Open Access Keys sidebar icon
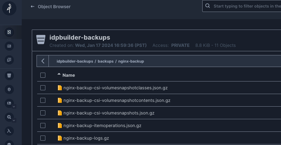This screenshot has width=281, height=145. click(9, 46)
